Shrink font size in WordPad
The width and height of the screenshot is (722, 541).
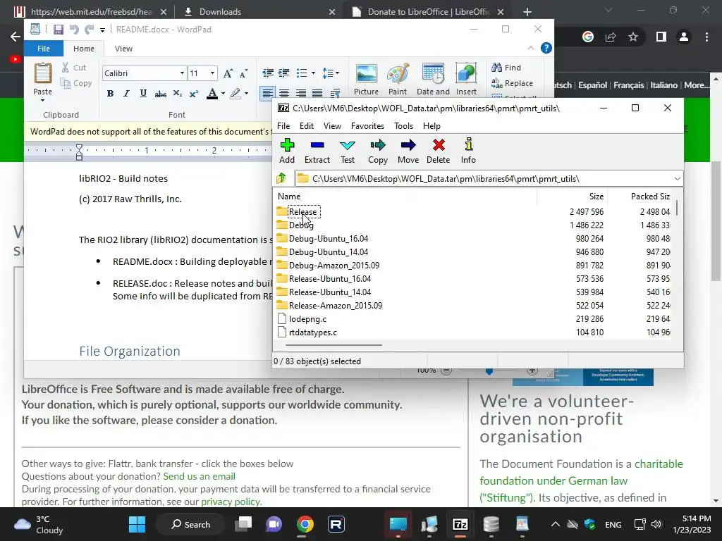tap(243, 73)
